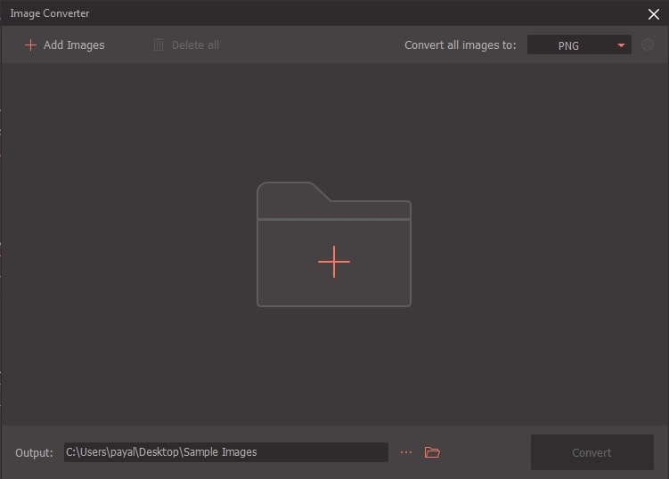Open conversion settings gear icon
This screenshot has height=479, width=669.
point(648,45)
